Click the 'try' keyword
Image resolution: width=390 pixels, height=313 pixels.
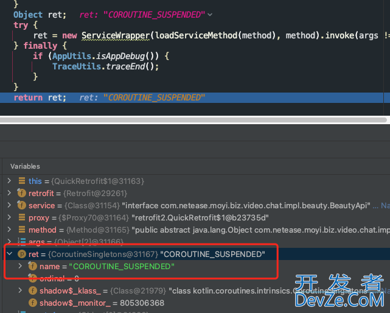(21, 25)
